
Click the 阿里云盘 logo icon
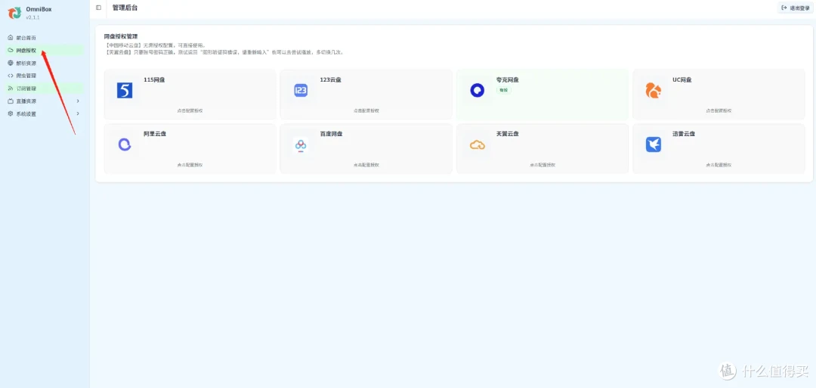(x=125, y=144)
